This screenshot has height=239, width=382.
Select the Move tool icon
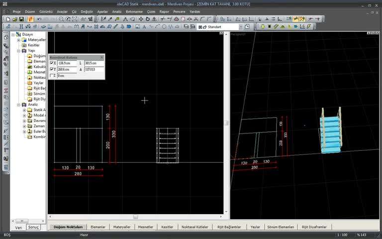pyautogui.click(x=141, y=19)
